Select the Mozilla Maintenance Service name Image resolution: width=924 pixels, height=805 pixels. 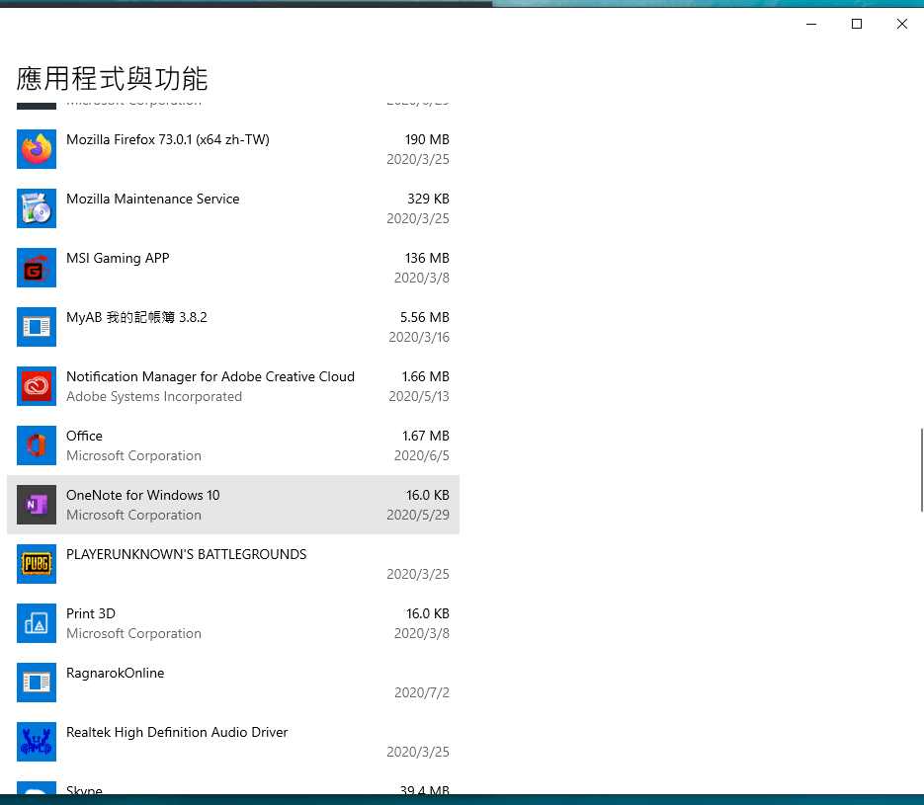click(152, 200)
